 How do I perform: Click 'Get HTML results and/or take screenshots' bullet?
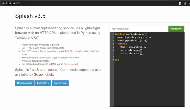[x=43, y=48]
